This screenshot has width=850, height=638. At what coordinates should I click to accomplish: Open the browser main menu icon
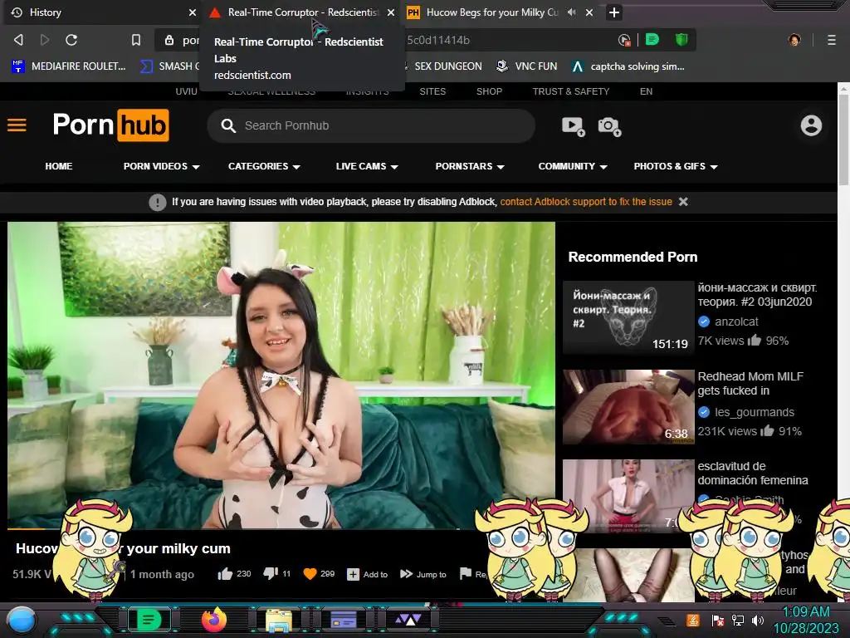(x=832, y=40)
